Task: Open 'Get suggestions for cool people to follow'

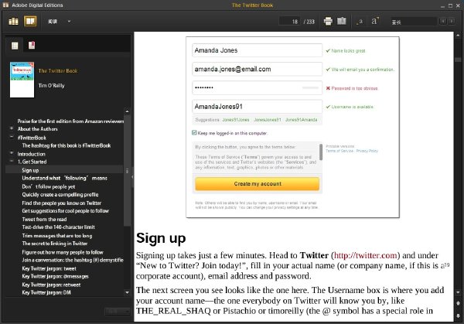Action: 66,211
